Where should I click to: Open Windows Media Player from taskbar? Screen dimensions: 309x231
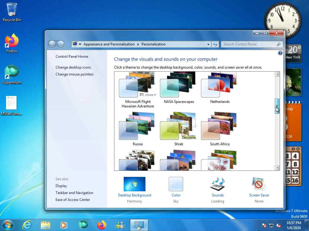[x=64, y=225]
